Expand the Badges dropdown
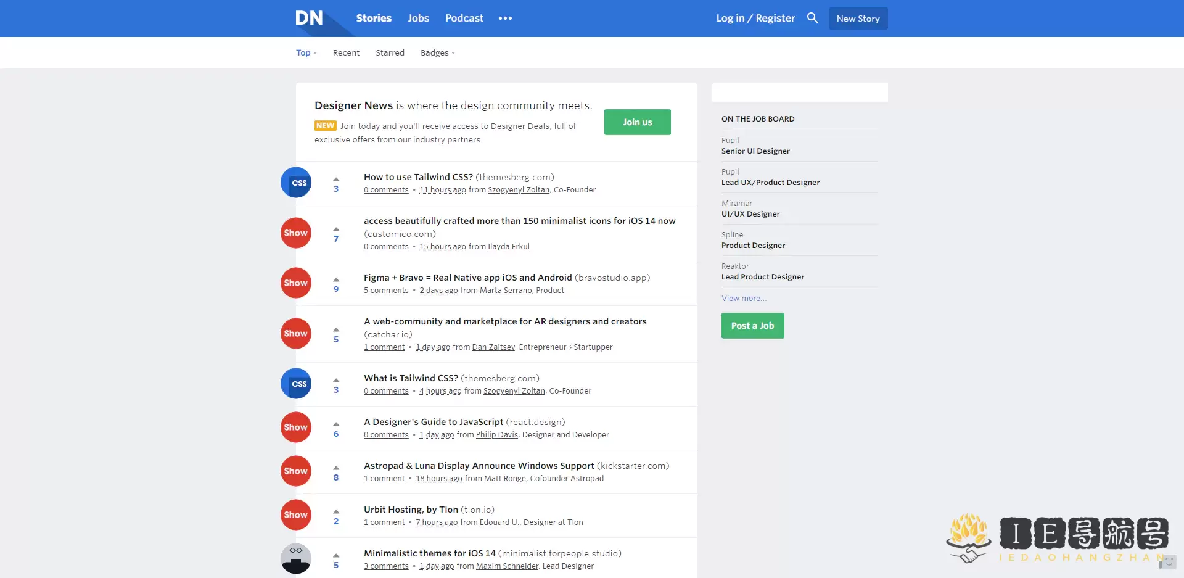The image size is (1184, 578). [x=438, y=52]
